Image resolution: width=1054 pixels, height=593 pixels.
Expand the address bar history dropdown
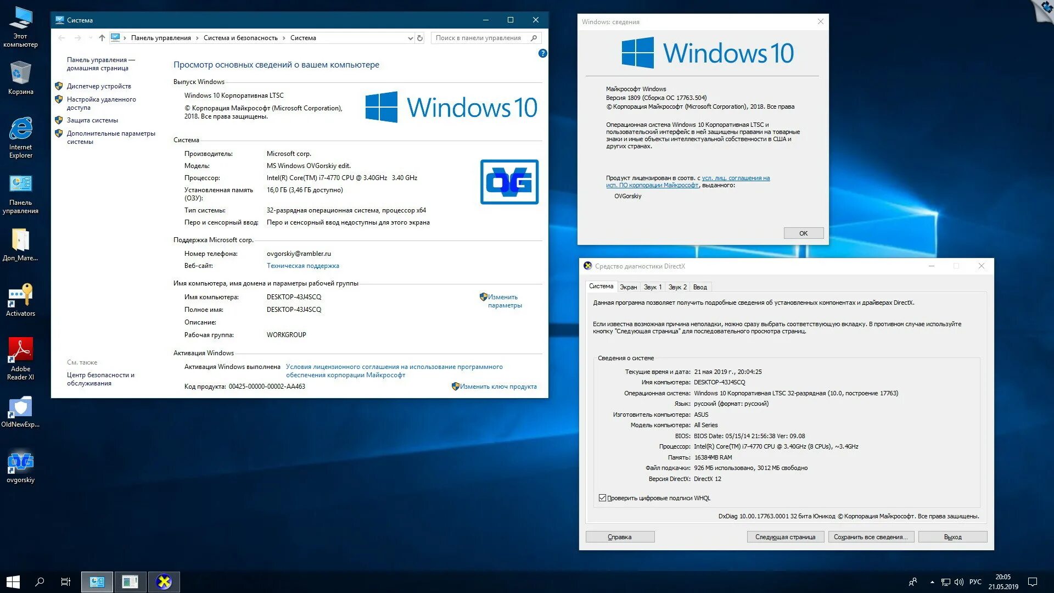click(410, 38)
